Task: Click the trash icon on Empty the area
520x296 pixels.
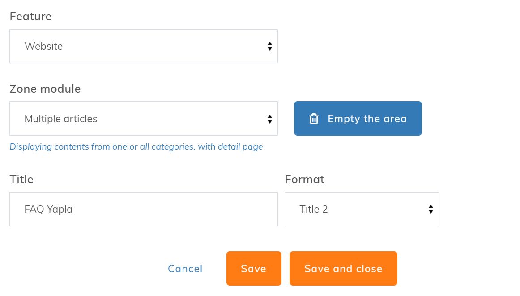Action: point(314,119)
